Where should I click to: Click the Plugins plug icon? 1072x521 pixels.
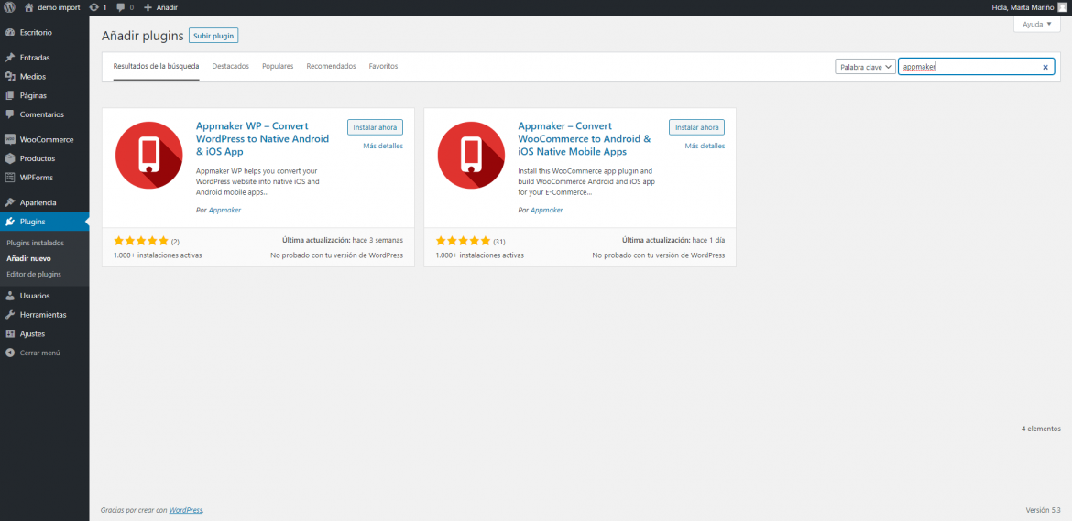pos(9,222)
